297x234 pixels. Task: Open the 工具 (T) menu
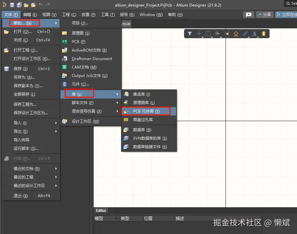click(x=108, y=15)
